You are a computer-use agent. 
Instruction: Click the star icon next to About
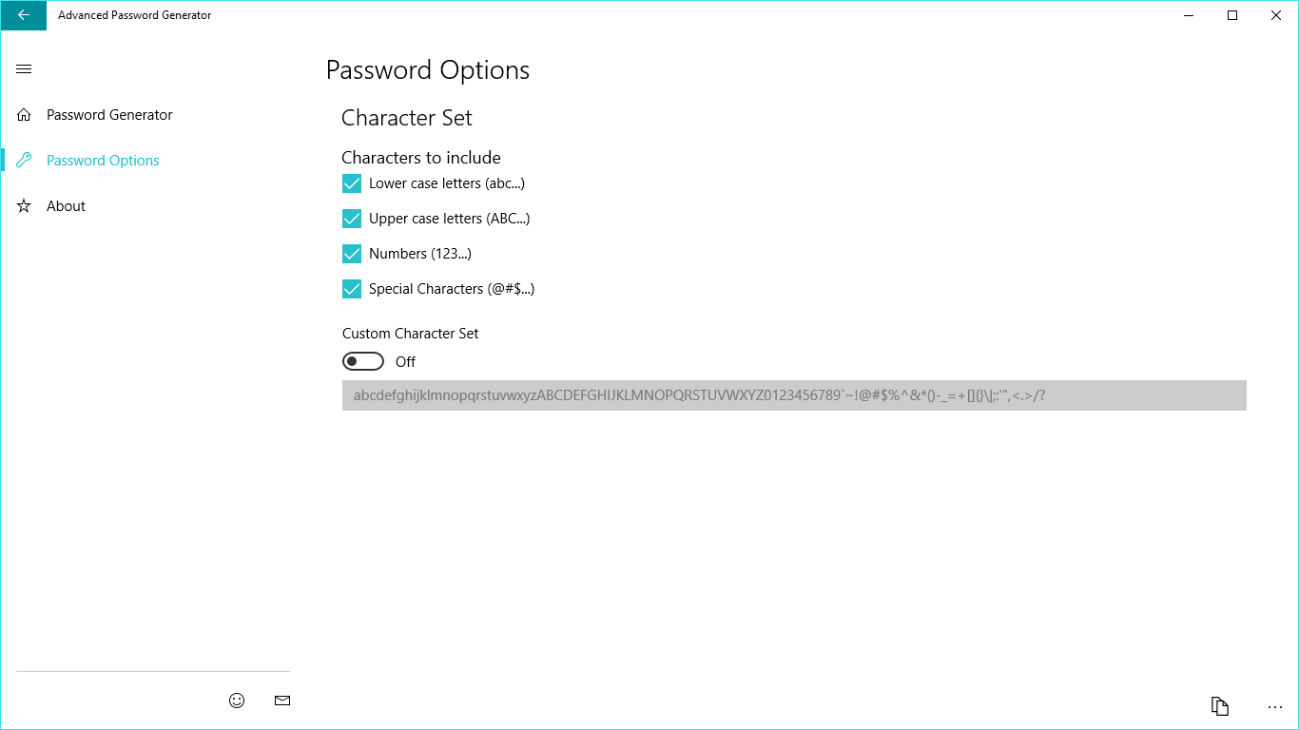point(25,206)
